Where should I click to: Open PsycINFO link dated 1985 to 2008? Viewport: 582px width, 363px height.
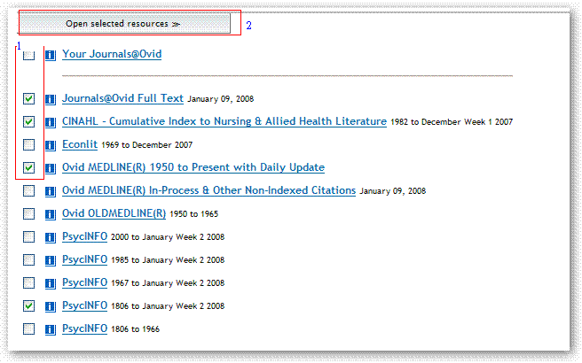[84, 259]
